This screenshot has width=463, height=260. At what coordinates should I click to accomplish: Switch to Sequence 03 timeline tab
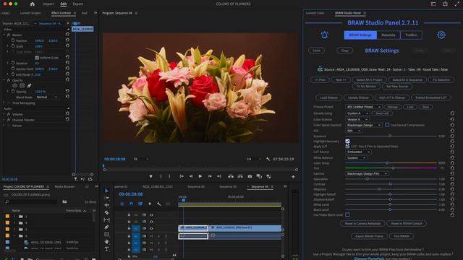228,186
